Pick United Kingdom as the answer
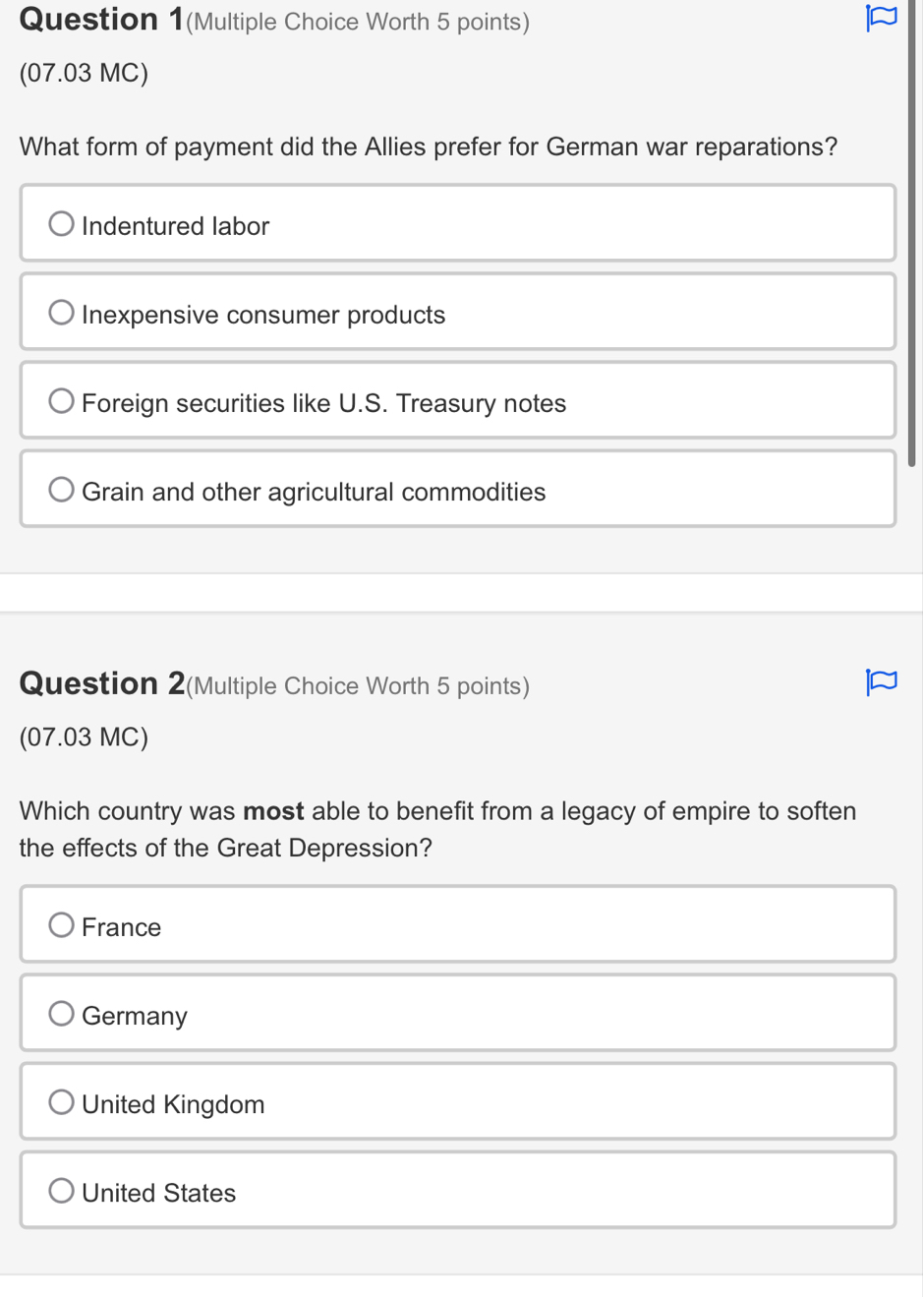 point(62,1102)
